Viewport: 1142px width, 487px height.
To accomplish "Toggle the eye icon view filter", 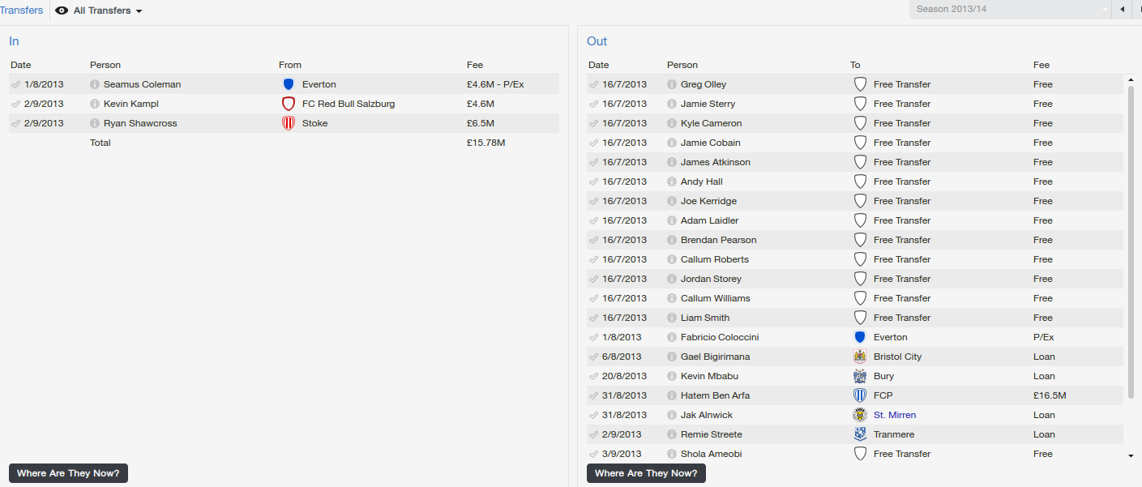I will (62, 11).
